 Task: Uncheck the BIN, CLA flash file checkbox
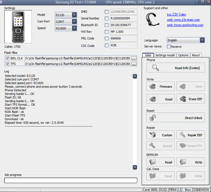pyautogui.click(x=7, y=58)
